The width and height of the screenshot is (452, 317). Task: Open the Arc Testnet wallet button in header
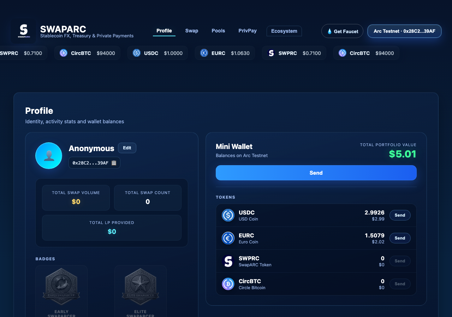[404, 31]
